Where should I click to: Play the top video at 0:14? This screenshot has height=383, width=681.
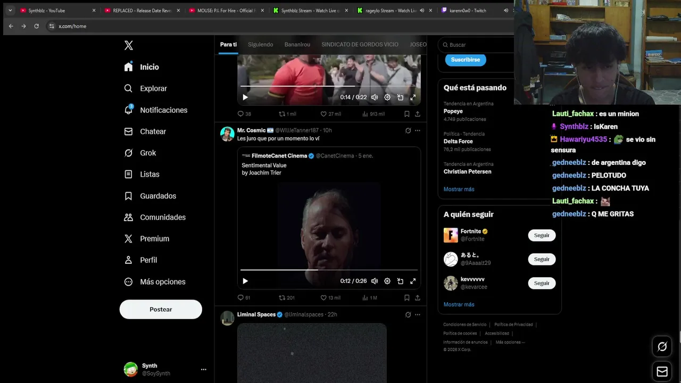(x=245, y=97)
